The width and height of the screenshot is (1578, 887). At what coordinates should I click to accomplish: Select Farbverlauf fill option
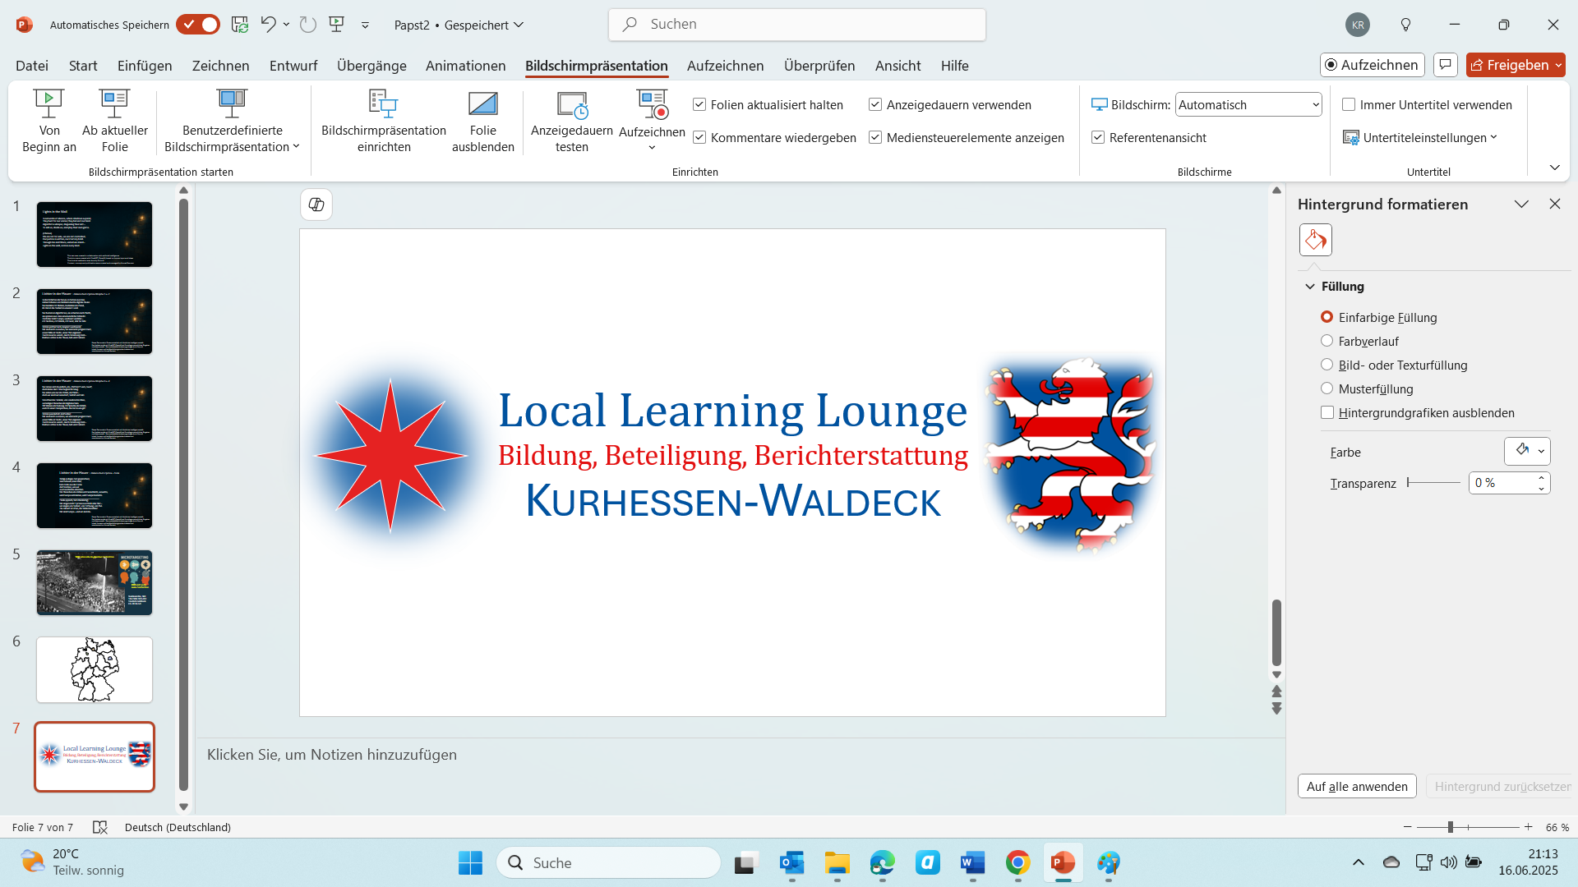[1327, 341]
